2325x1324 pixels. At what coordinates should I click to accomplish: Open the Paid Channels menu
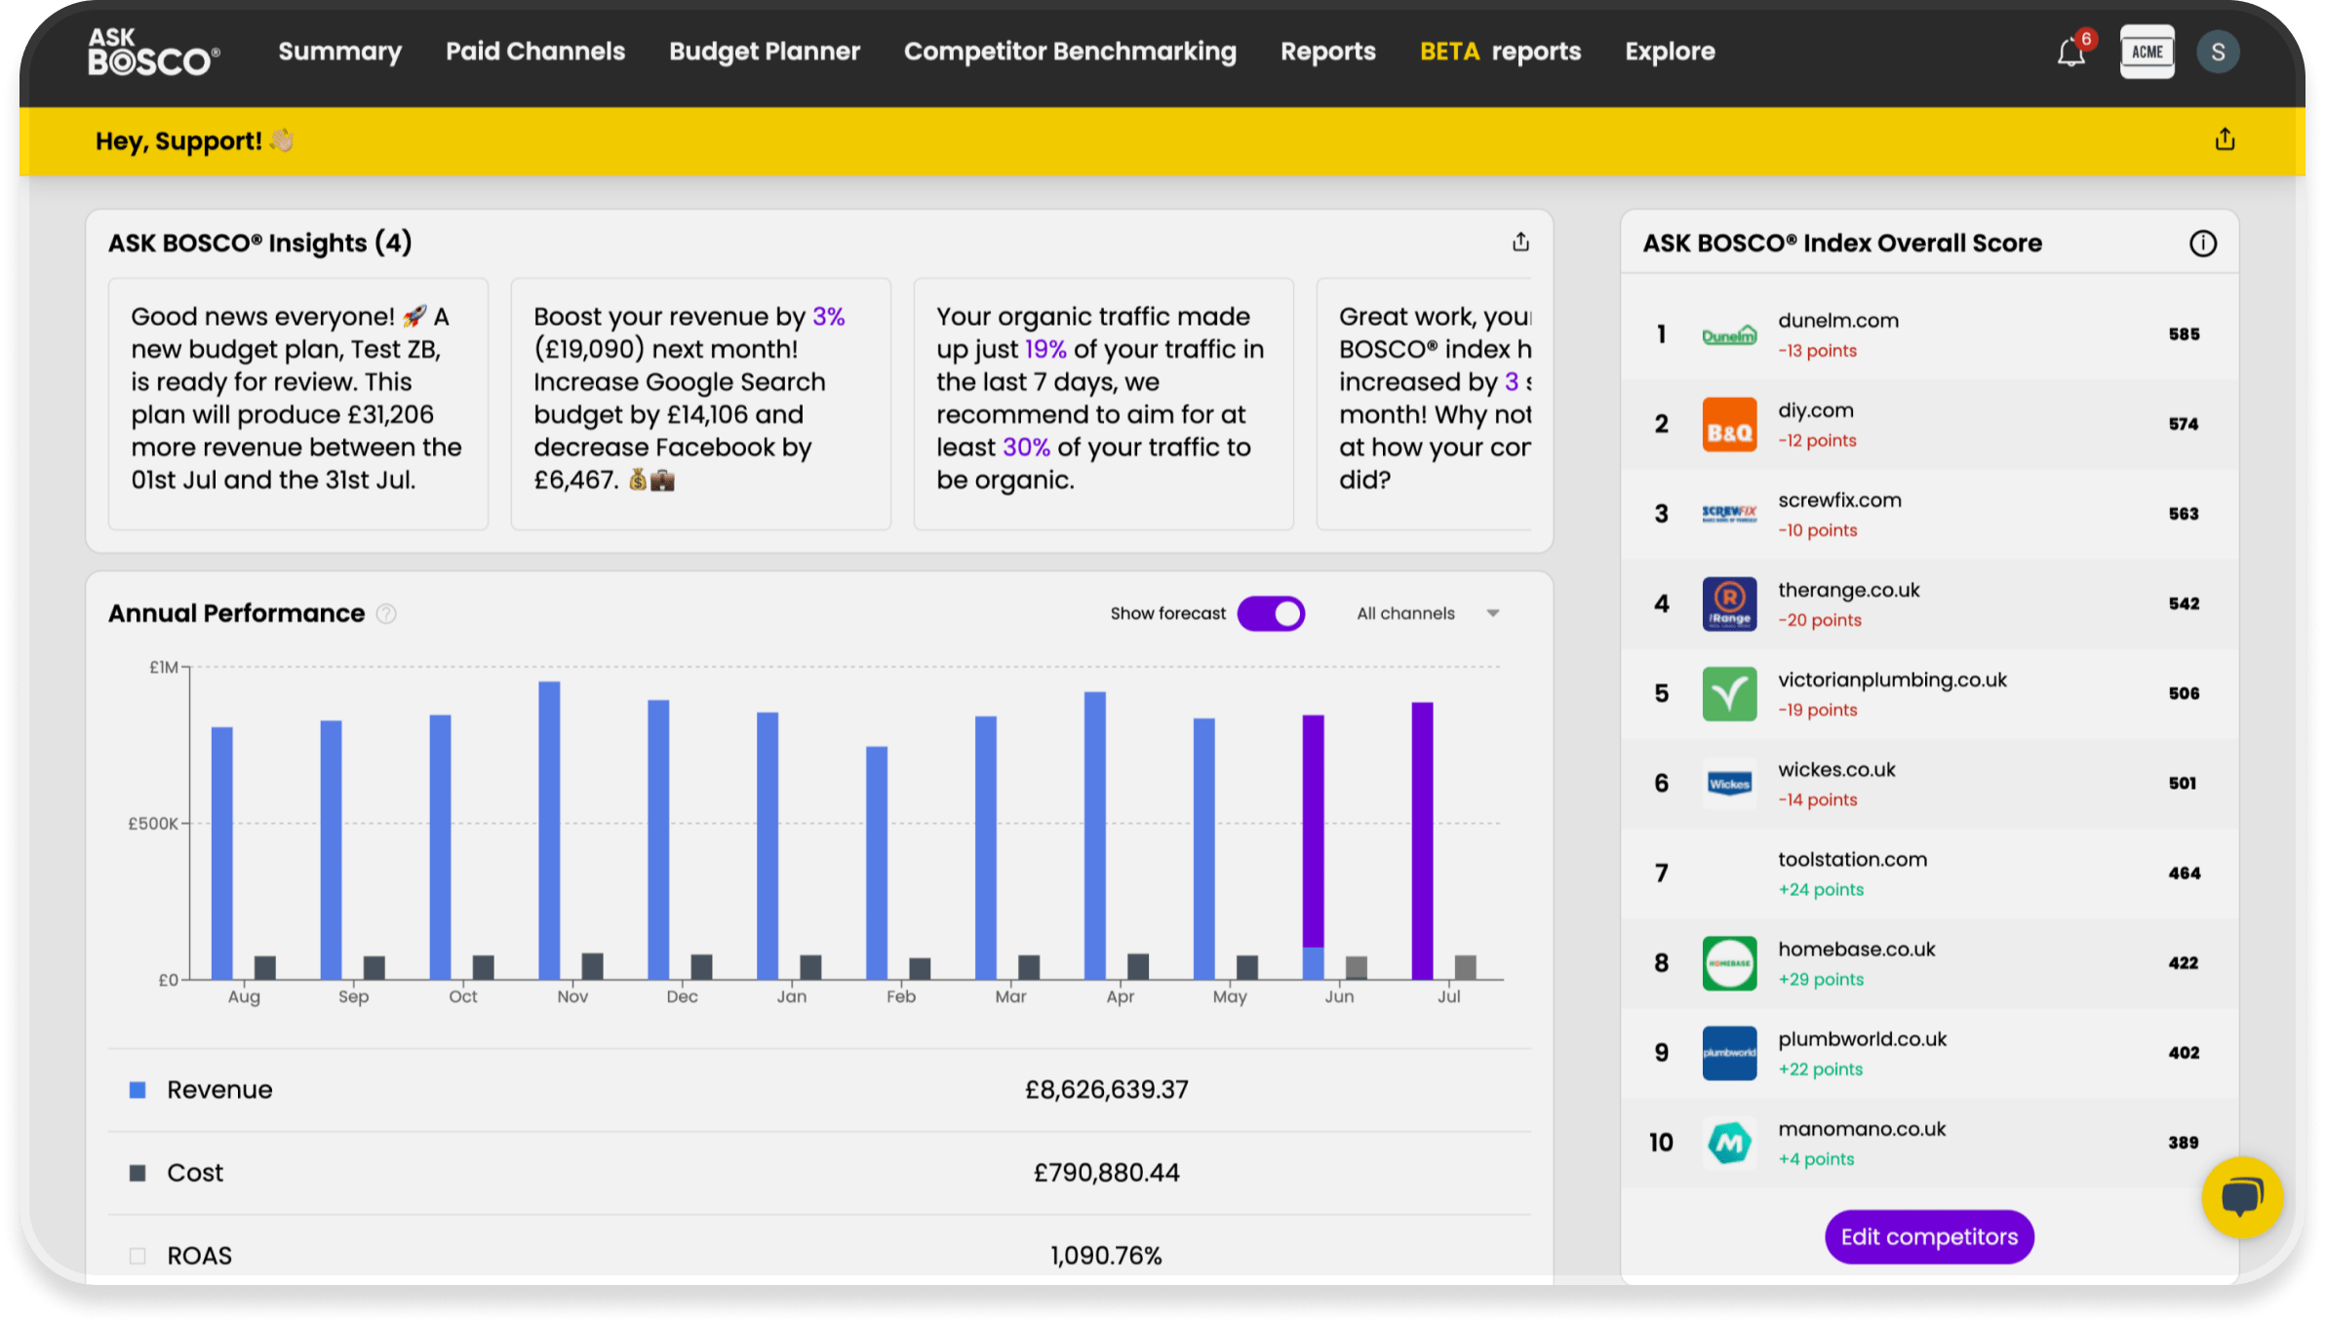(x=535, y=52)
